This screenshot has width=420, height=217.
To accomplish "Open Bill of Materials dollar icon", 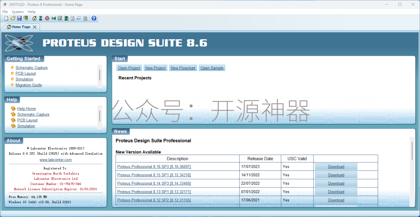I will 73,18.
